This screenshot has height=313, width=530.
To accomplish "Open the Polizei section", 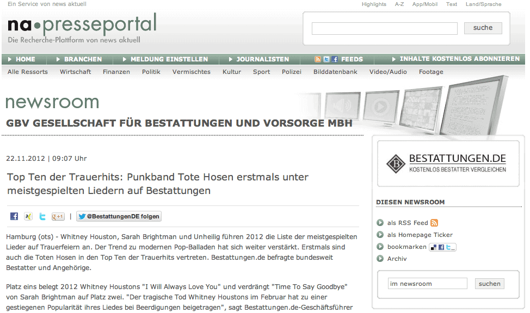I will (x=292, y=72).
